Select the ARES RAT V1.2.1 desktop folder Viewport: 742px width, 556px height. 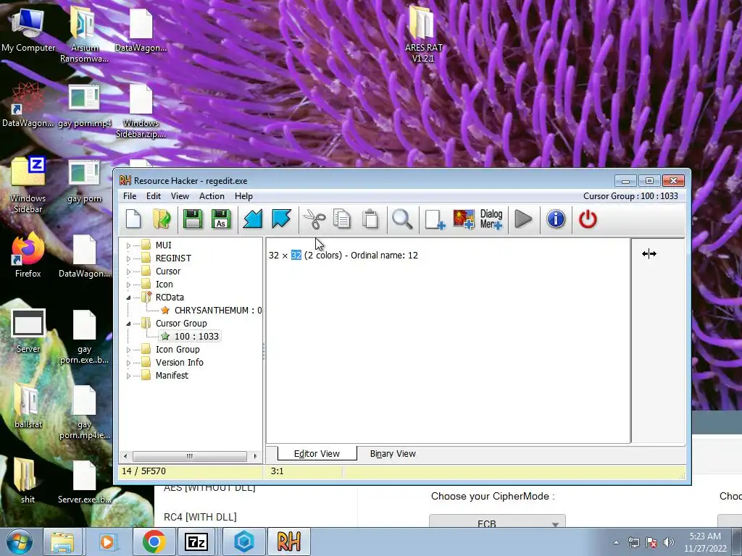(423, 34)
